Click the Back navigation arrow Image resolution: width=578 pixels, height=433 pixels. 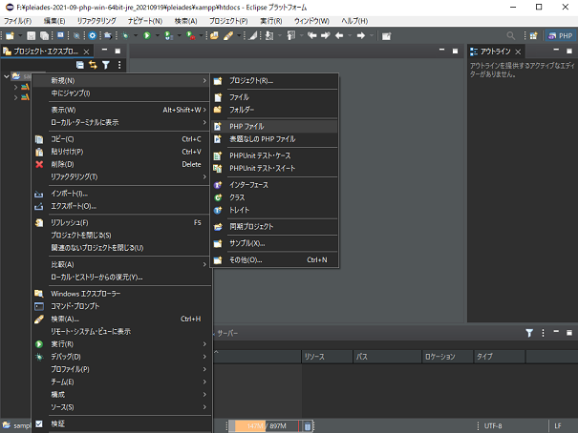pos(339,35)
